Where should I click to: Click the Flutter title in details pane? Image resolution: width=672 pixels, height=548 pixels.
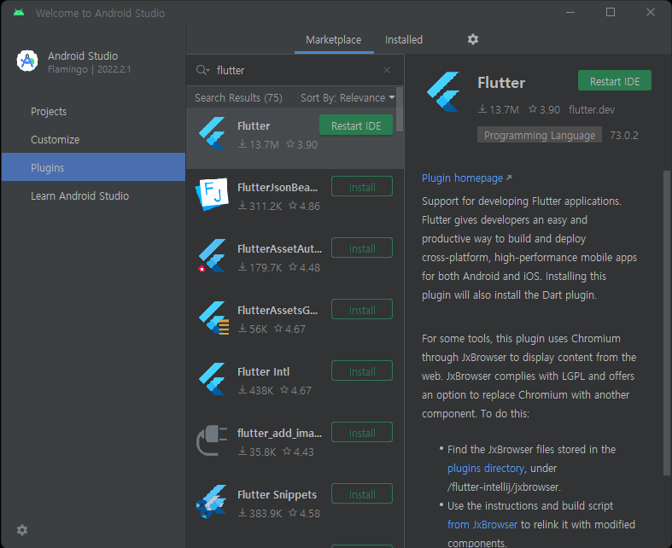(501, 83)
